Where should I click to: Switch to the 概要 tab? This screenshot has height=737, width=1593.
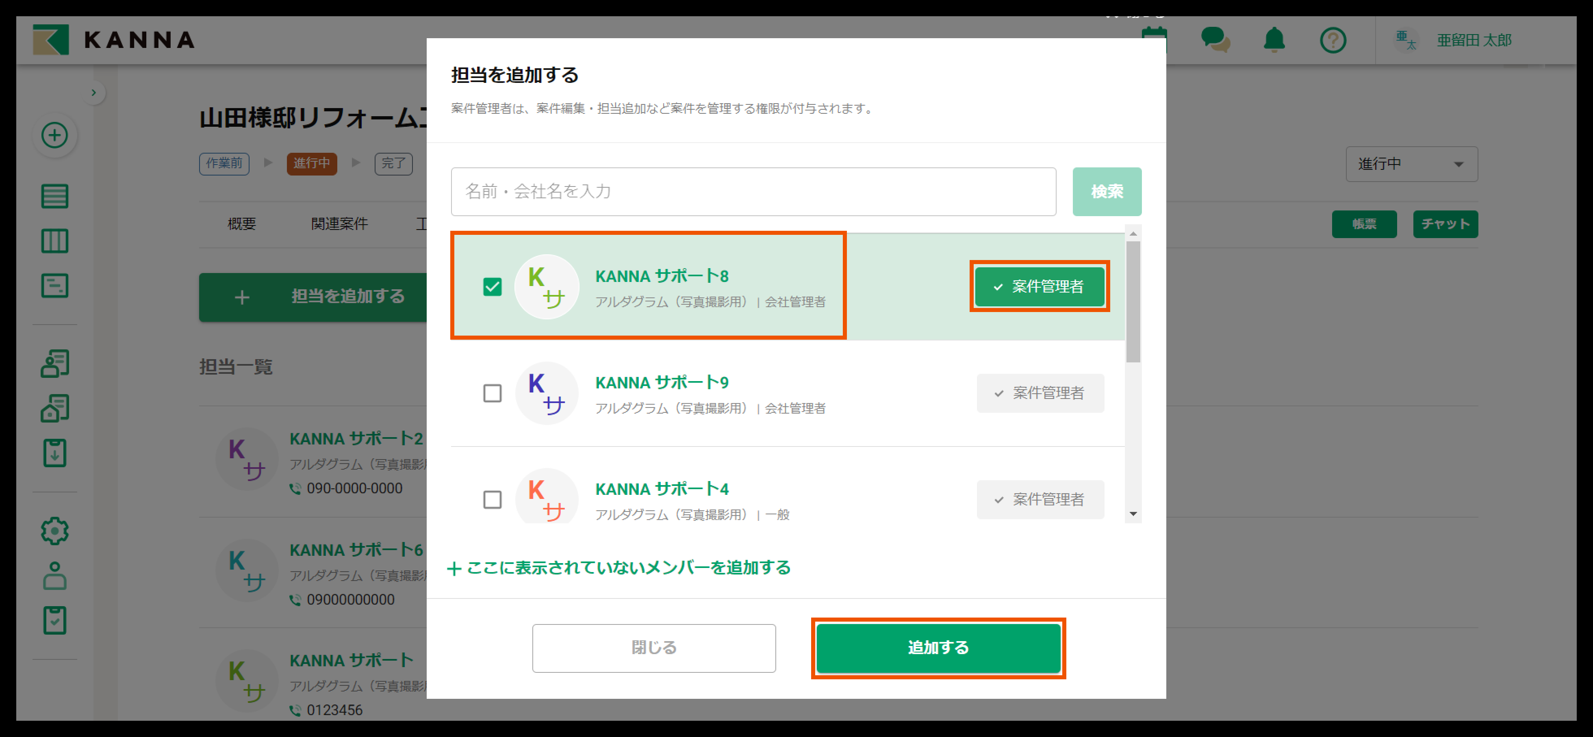tap(241, 223)
